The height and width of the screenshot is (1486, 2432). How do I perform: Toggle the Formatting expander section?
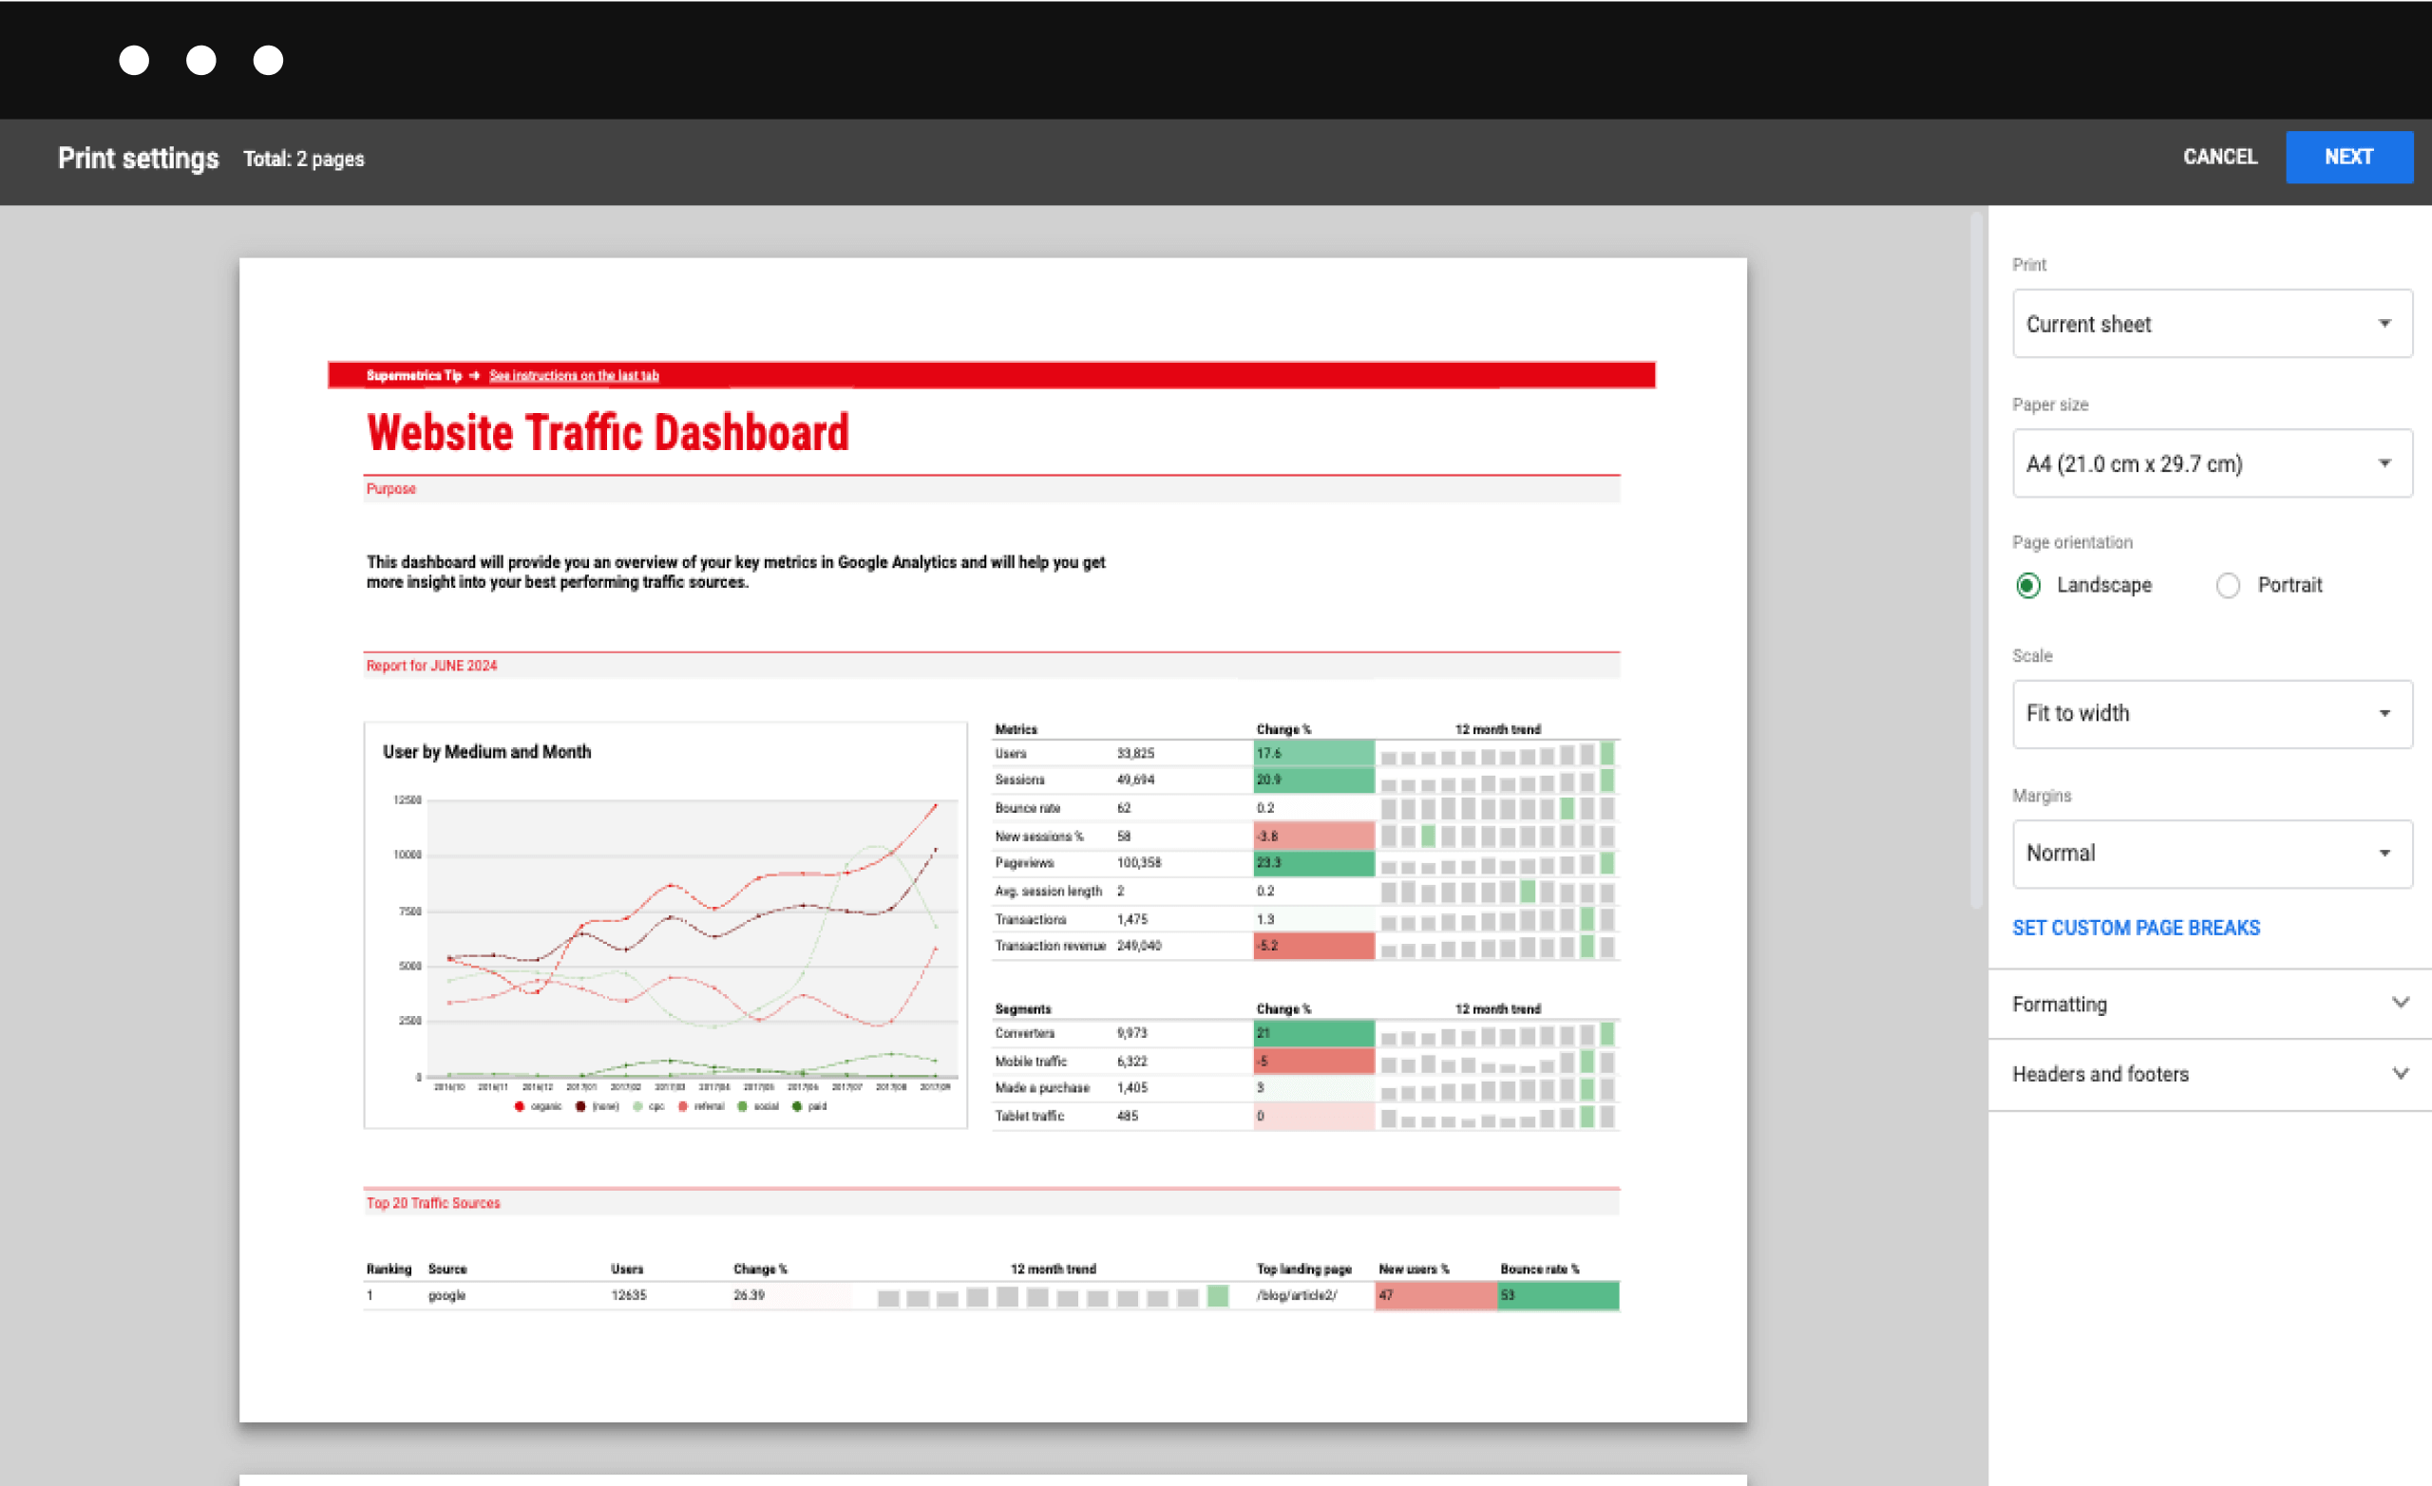pyautogui.click(x=2204, y=1004)
